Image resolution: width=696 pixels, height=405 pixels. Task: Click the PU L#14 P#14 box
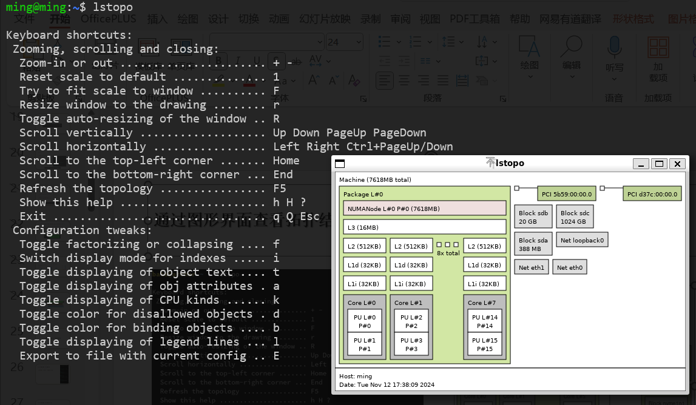point(484,321)
